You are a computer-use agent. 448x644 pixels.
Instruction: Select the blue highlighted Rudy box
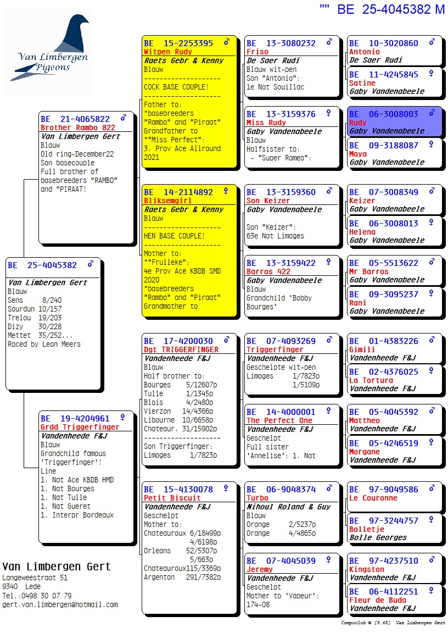[x=394, y=122]
